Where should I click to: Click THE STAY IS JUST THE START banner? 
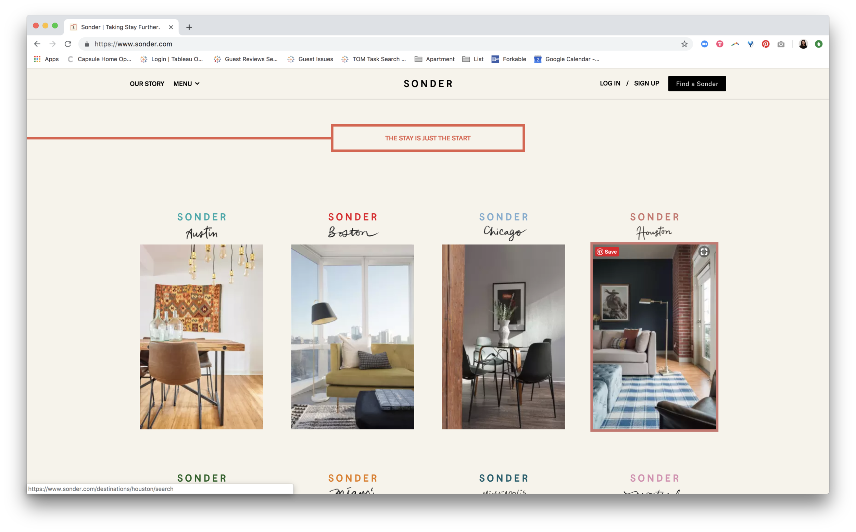click(427, 138)
